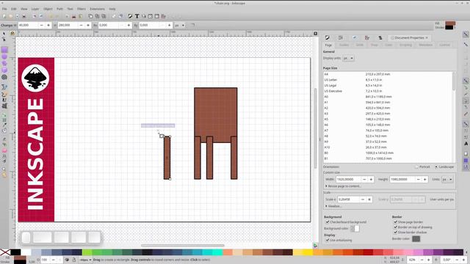
Task: Switch to the License tab
Action: pyautogui.click(x=444, y=45)
